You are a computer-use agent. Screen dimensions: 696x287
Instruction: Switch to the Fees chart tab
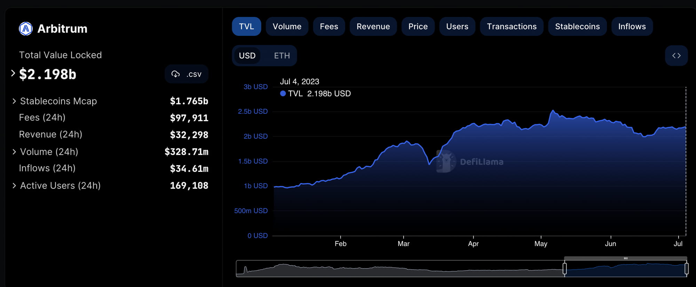pyautogui.click(x=329, y=26)
